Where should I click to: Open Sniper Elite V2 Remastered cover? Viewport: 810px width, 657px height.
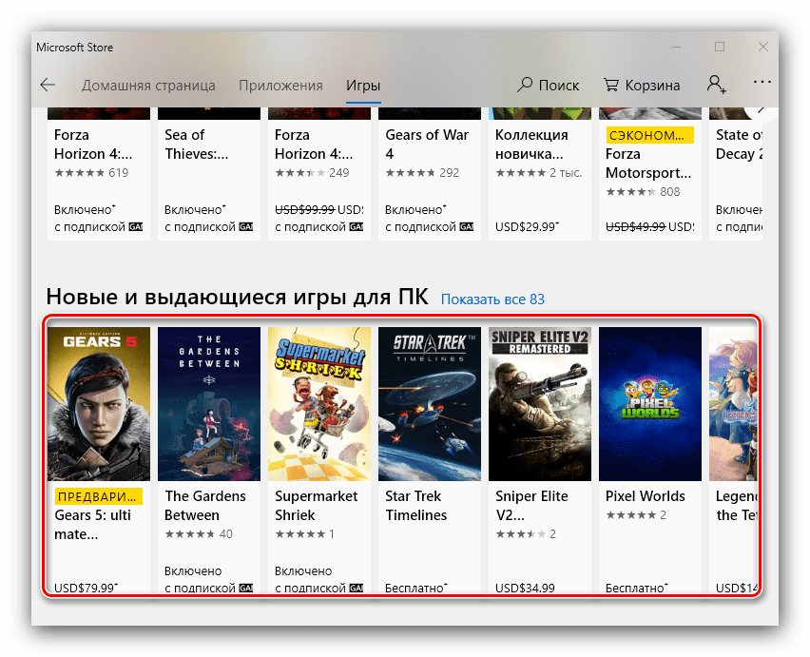point(540,404)
